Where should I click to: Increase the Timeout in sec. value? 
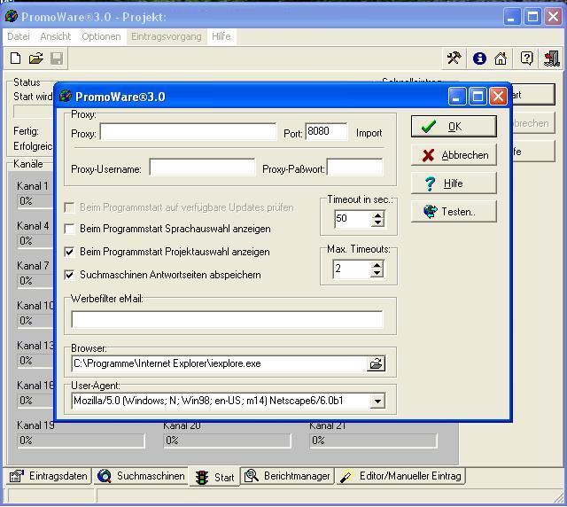pos(377,215)
